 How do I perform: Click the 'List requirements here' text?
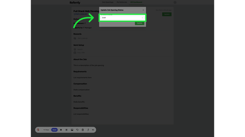coord(82,78)
